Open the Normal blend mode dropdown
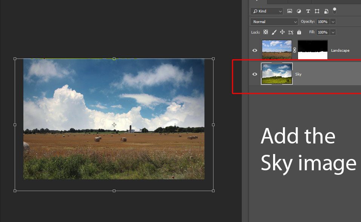This screenshot has width=361, height=222. click(x=274, y=22)
